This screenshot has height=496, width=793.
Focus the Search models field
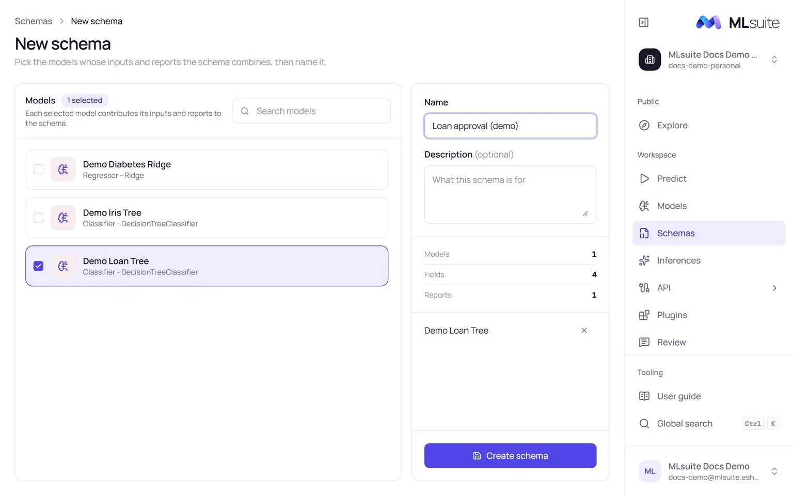pos(311,111)
